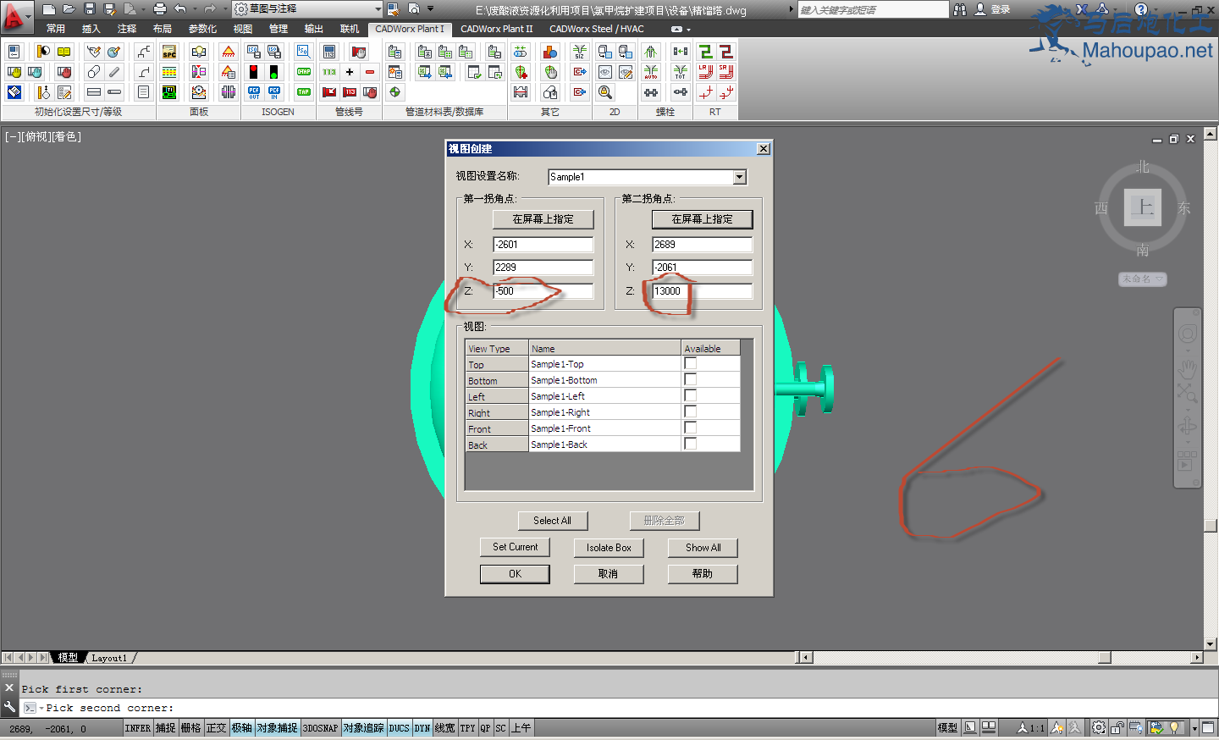Click the TAP icon in ISOGEN group
Viewport: 1219px width, 740px height.
(x=303, y=92)
